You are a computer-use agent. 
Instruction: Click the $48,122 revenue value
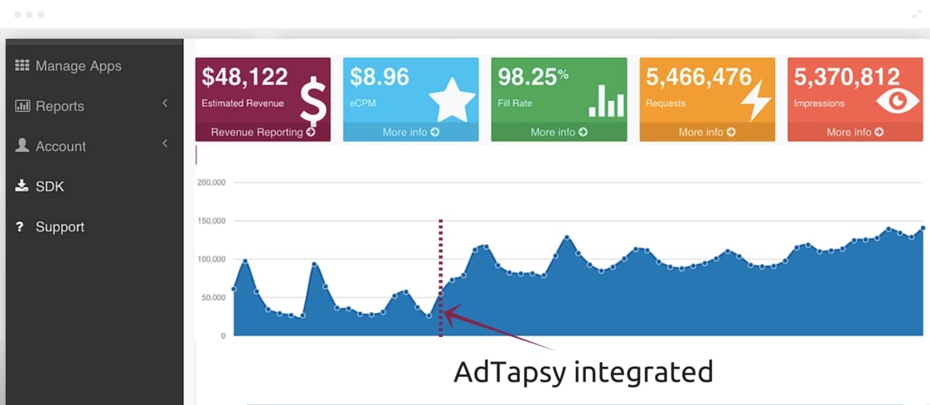pos(245,77)
